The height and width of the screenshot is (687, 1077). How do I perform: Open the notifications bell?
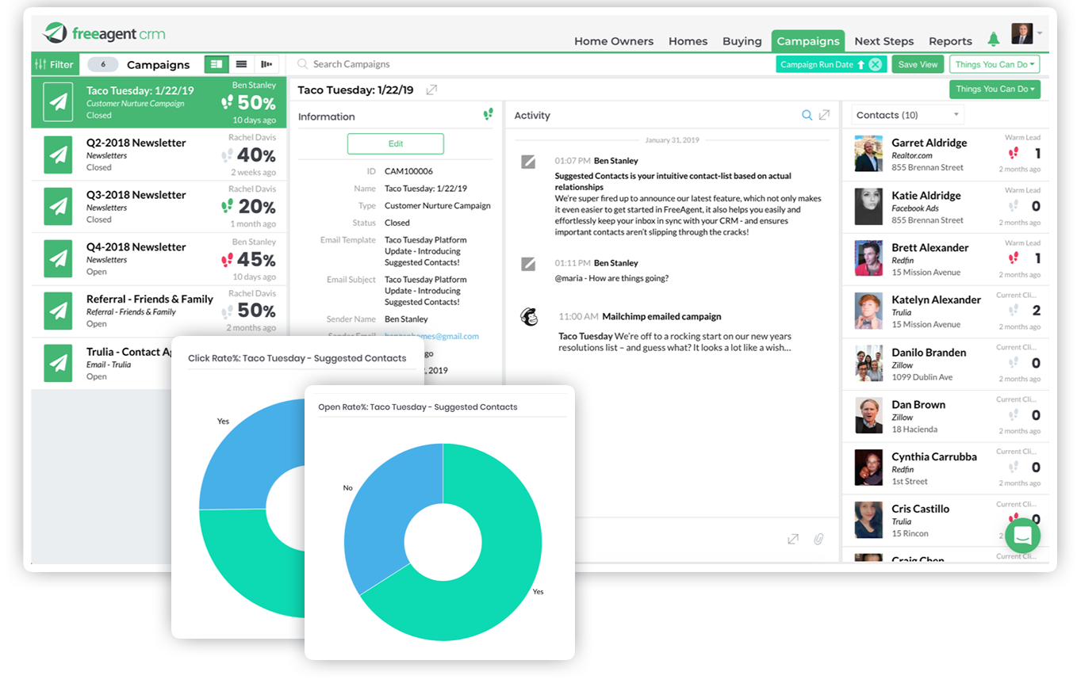pyautogui.click(x=994, y=39)
